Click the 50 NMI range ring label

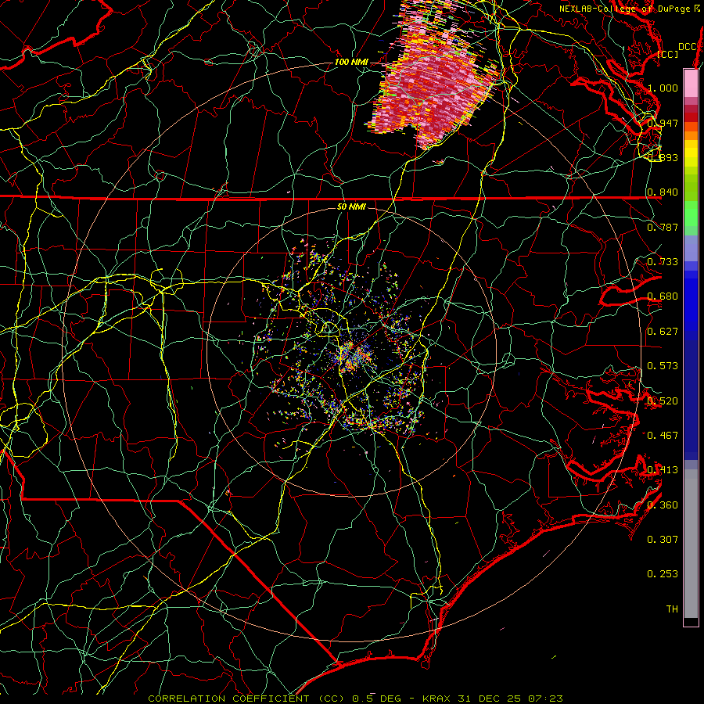click(351, 207)
